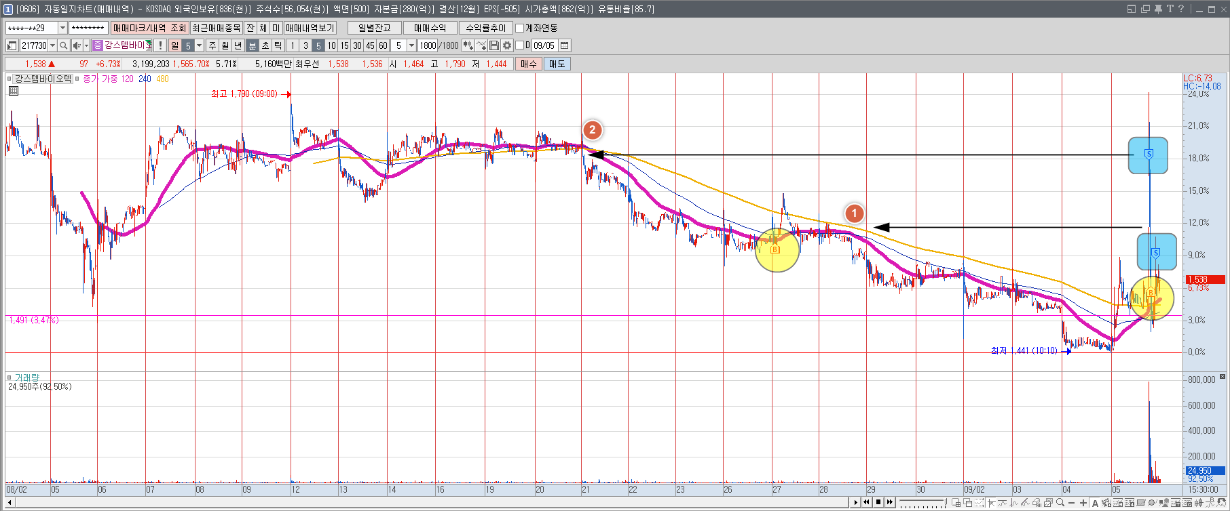
Task: Select the 일 daily period toggle
Action: [x=174, y=45]
